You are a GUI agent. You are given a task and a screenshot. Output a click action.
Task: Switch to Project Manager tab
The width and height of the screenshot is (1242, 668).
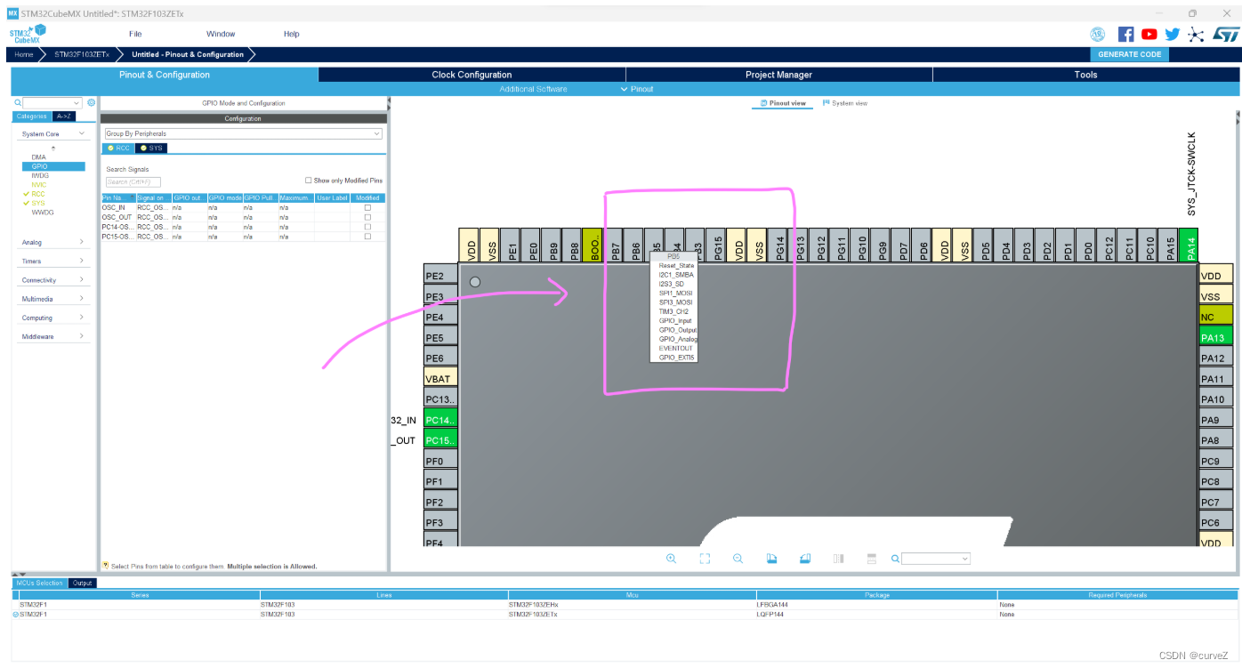point(778,75)
